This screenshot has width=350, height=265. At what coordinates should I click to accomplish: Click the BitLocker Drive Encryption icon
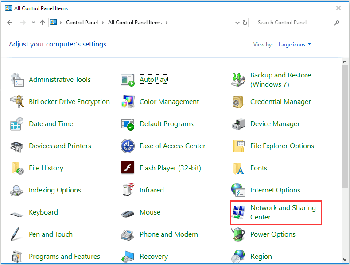pos(17,102)
